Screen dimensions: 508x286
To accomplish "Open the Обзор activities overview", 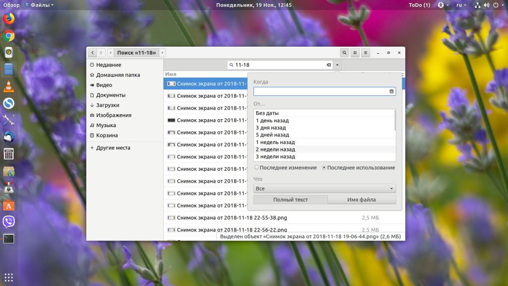I will pos(11,5).
